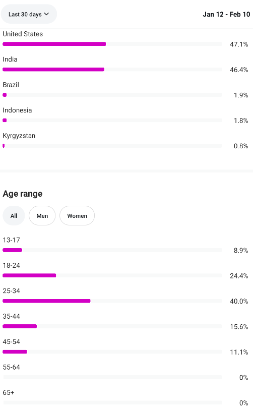The width and height of the screenshot is (253, 410).
Task: Click the United States percentage bar
Action: [x=54, y=44]
